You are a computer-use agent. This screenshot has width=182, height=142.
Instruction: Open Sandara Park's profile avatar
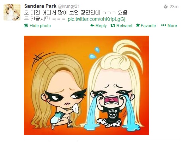click(x=12, y=12)
